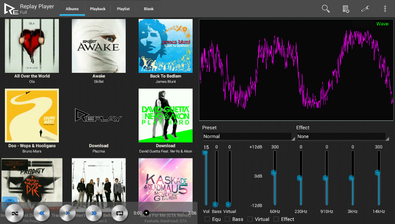Viewport: 395px width, 224px height.
Task: Click the clear playlist icon
Action: pos(346,9)
